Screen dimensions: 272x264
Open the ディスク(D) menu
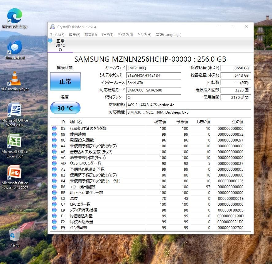tap(125, 35)
